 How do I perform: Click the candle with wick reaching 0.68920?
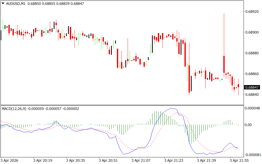[224, 64]
